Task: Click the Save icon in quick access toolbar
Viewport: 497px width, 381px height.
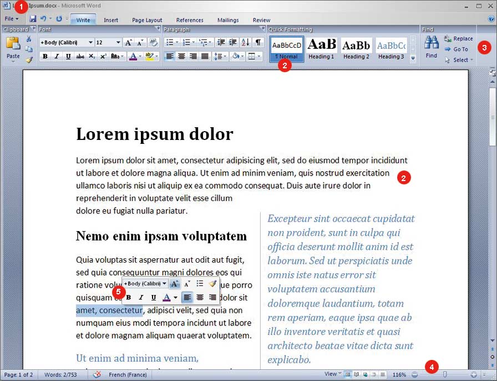Action: (33, 19)
